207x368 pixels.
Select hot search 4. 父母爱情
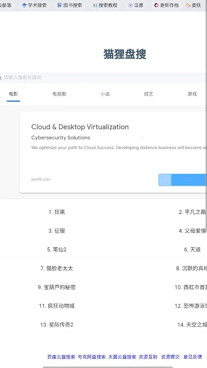coord(192,231)
